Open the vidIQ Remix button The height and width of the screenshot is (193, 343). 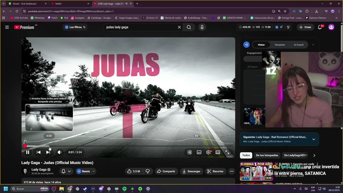coord(83,171)
